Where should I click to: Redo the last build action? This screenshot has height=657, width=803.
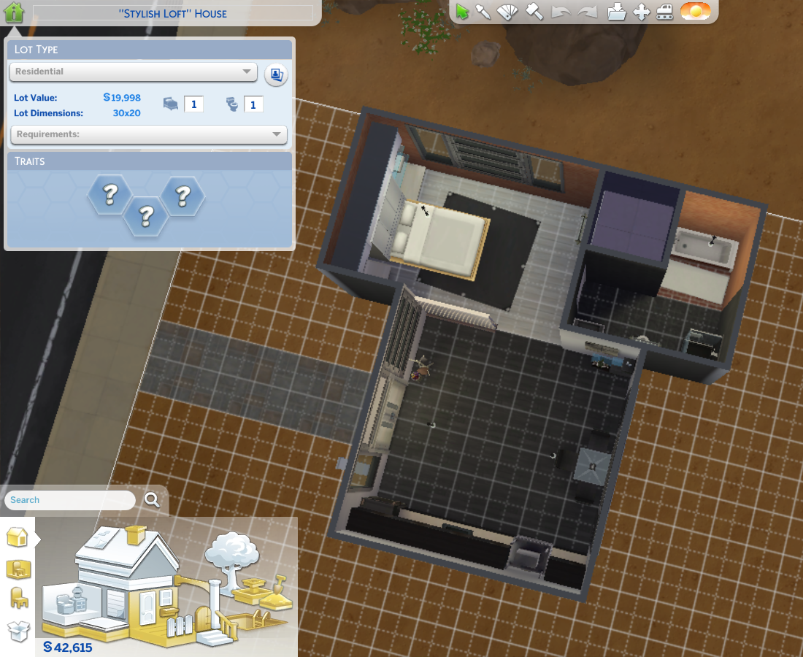(x=588, y=12)
